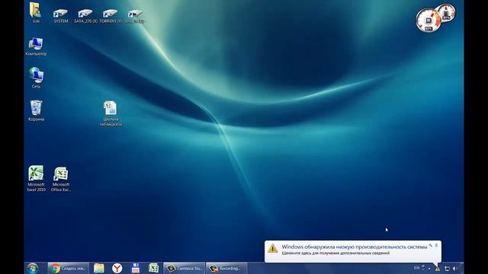Select the Microsoft Office Exc... shortcut
The height and width of the screenshot is (274, 488).
[61, 179]
